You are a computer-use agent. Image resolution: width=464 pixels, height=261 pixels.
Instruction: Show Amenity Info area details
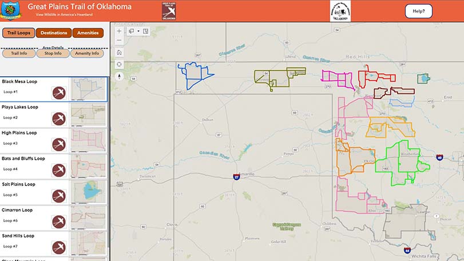88,53
